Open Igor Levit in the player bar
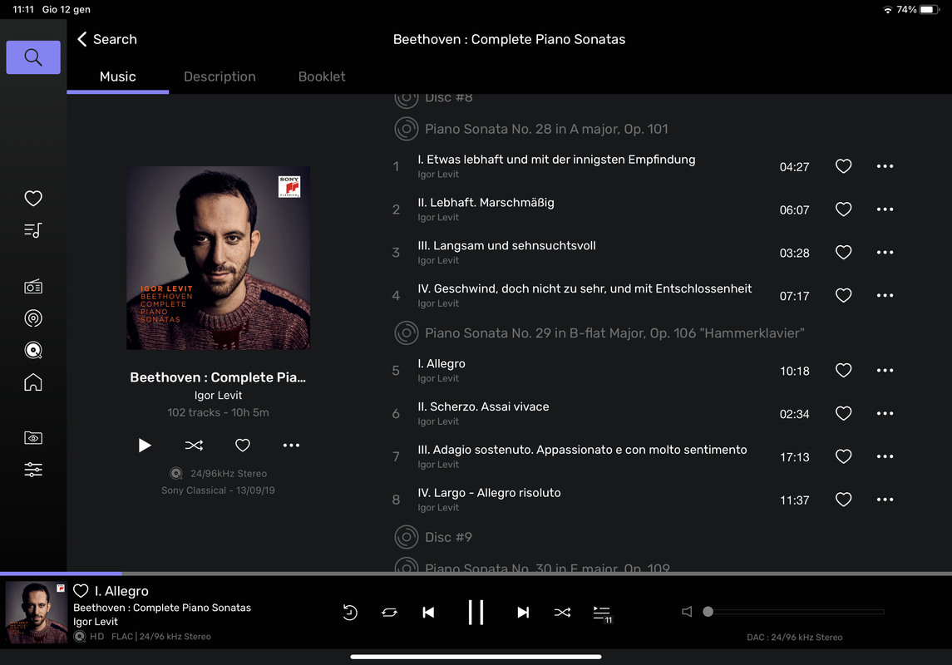 pyautogui.click(x=96, y=622)
